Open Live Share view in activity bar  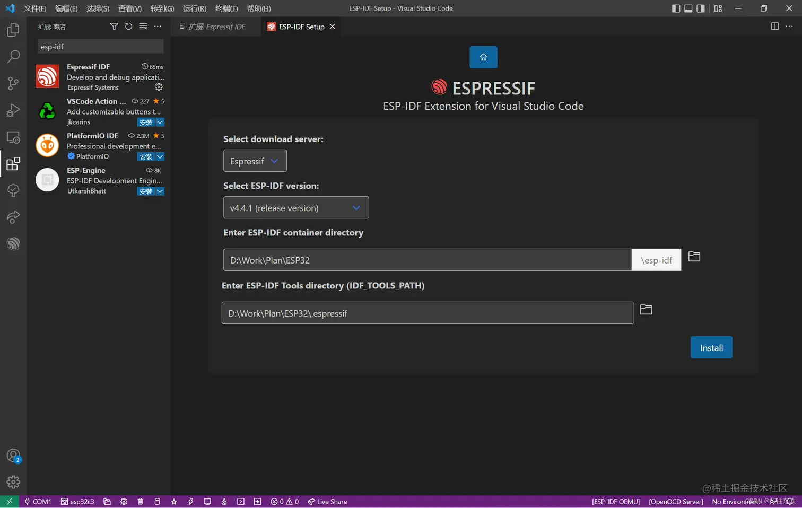[x=13, y=217]
